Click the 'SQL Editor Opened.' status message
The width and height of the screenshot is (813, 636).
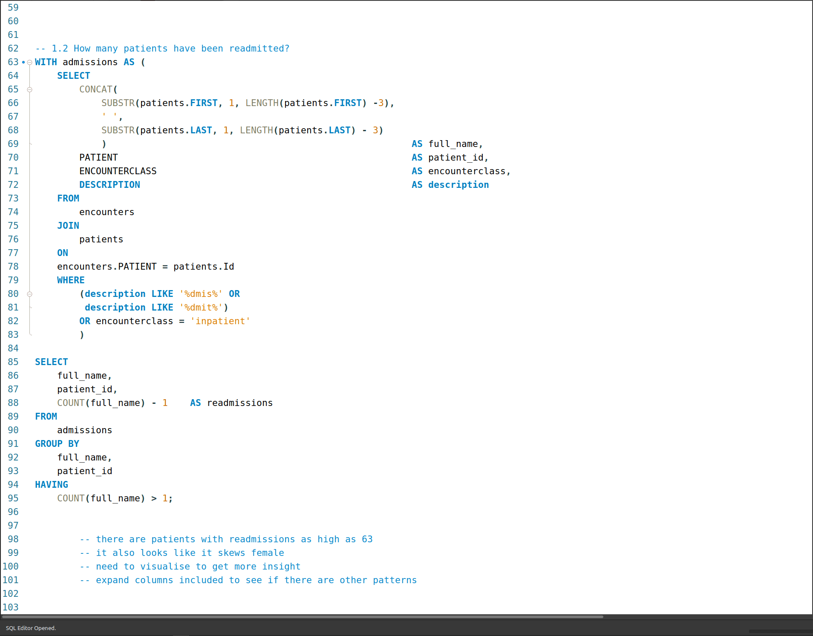click(31, 628)
